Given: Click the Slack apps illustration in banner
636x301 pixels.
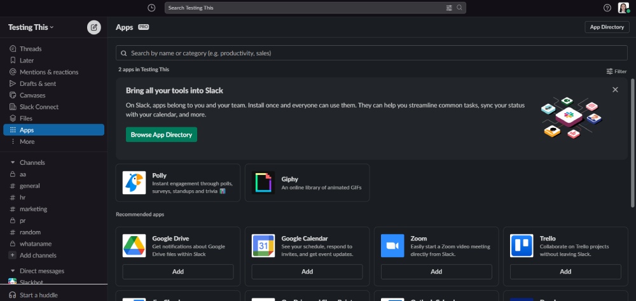Looking at the screenshot, I should pos(572,118).
